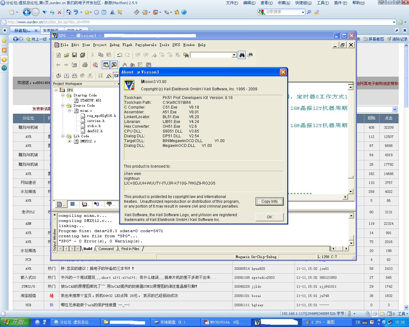This screenshot has width=409, height=327.
Task: Insert breakpoint with the hand icon
Action: click(x=124, y=65)
